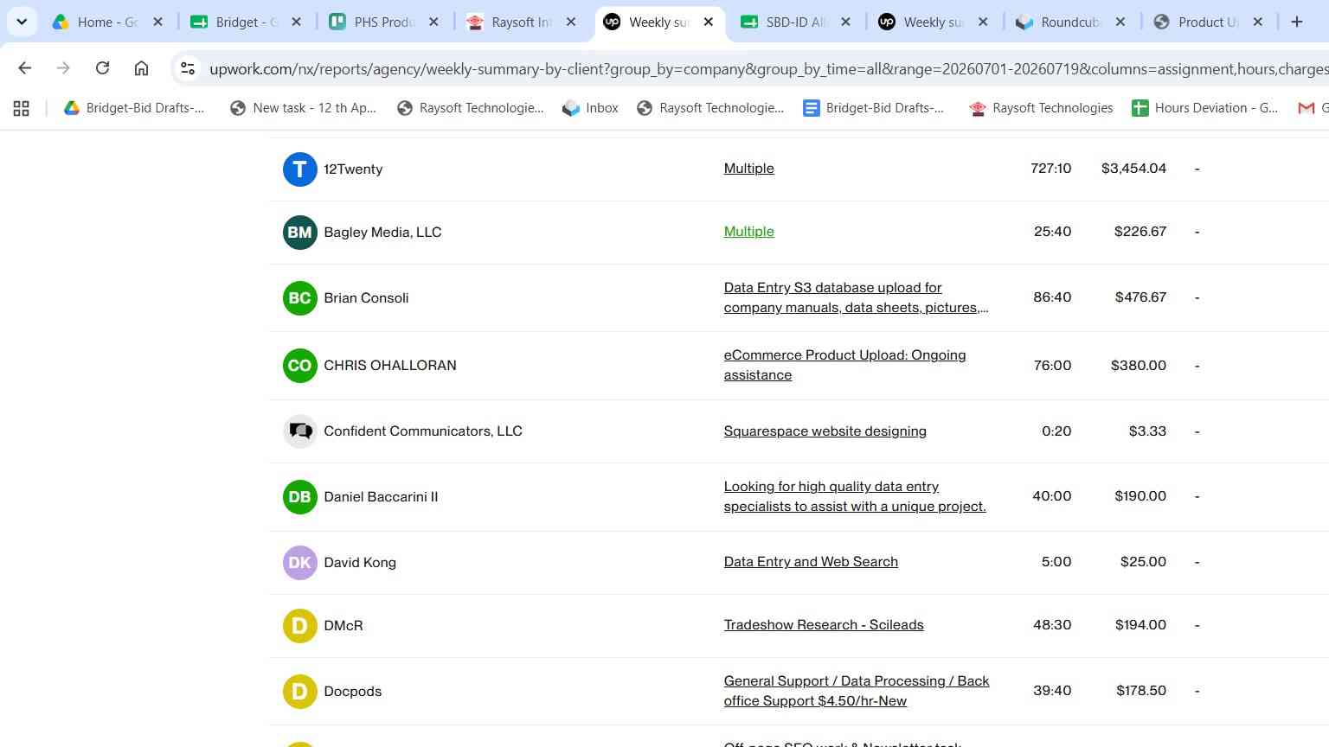Go back using the browser back arrow
This screenshot has height=747, width=1329.
(x=25, y=68)
